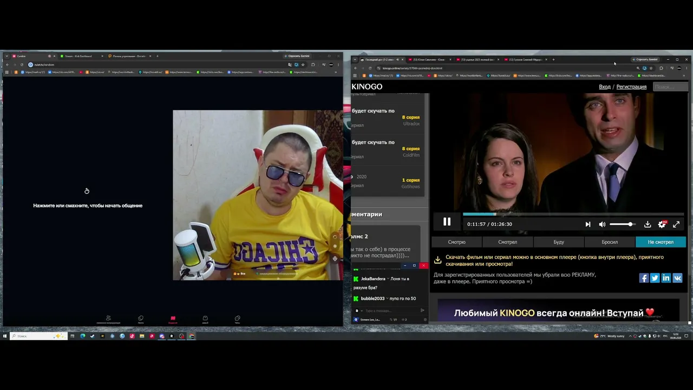Switch to the Громов Савелий YouTube tab
The height and width of the screenshot is (390, 693).
pyautogui.click(x=525, y=60)
